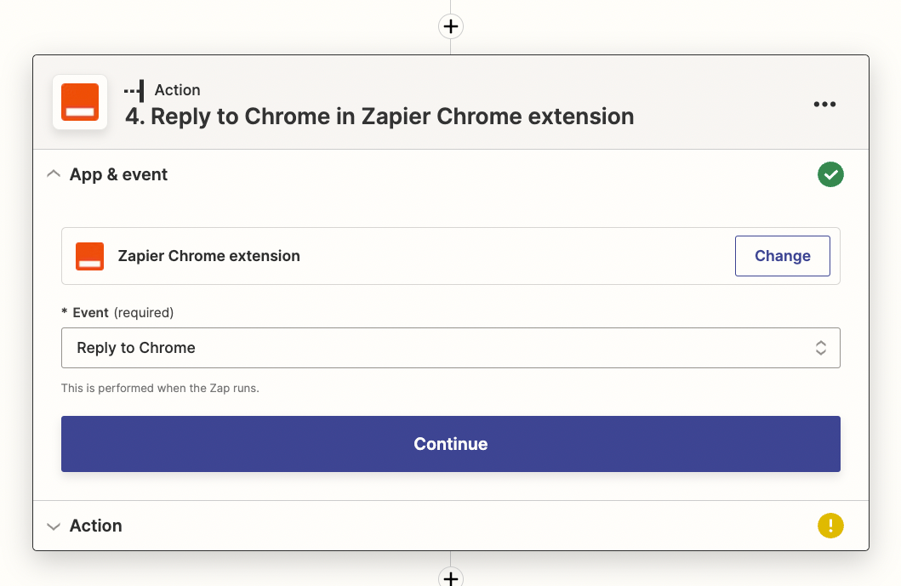Screen dimensions: 901x586
Task: Click the small orange app icon beside Change
Action: click(x=89, y=256)
